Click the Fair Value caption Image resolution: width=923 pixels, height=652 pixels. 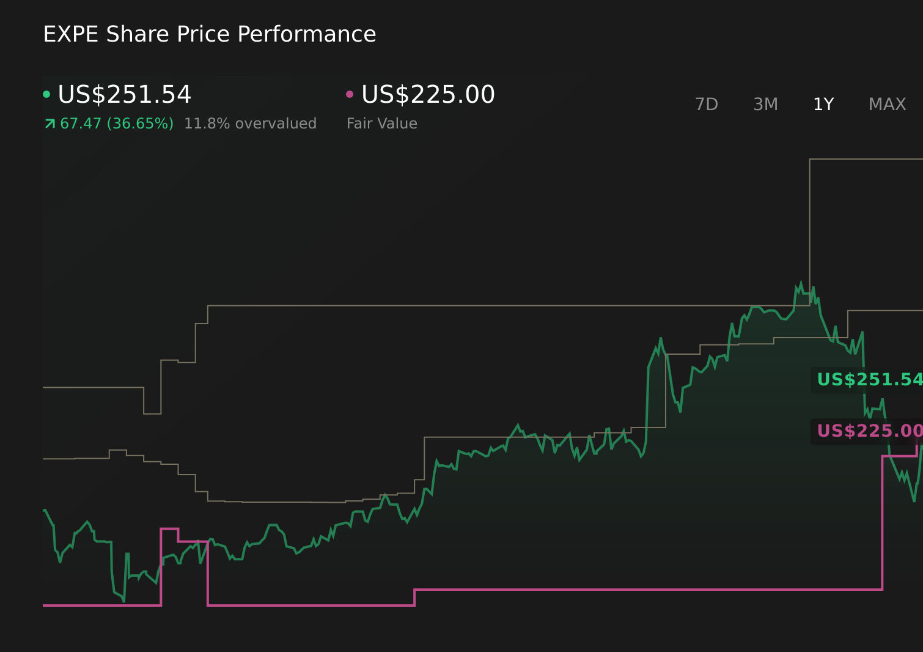click(x=381, y=124)
